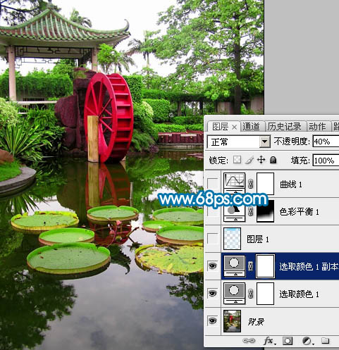Click the 选取颜色 1 副本 chain link icon
339x350 pixels.
[251, 266]
